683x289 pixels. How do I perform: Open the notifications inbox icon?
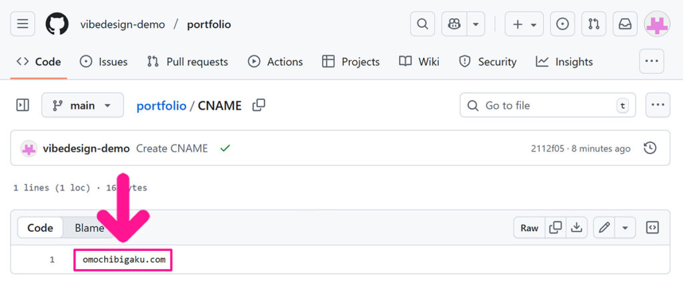click(625, 25)
